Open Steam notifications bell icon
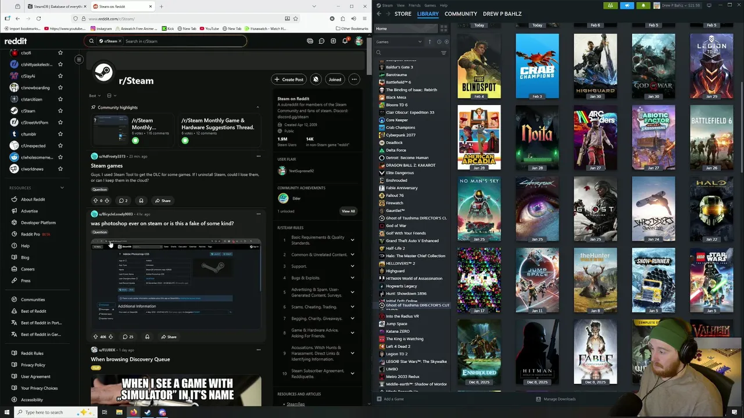The height and width of the screenshot is (418, 744). [x=643, y=5]
